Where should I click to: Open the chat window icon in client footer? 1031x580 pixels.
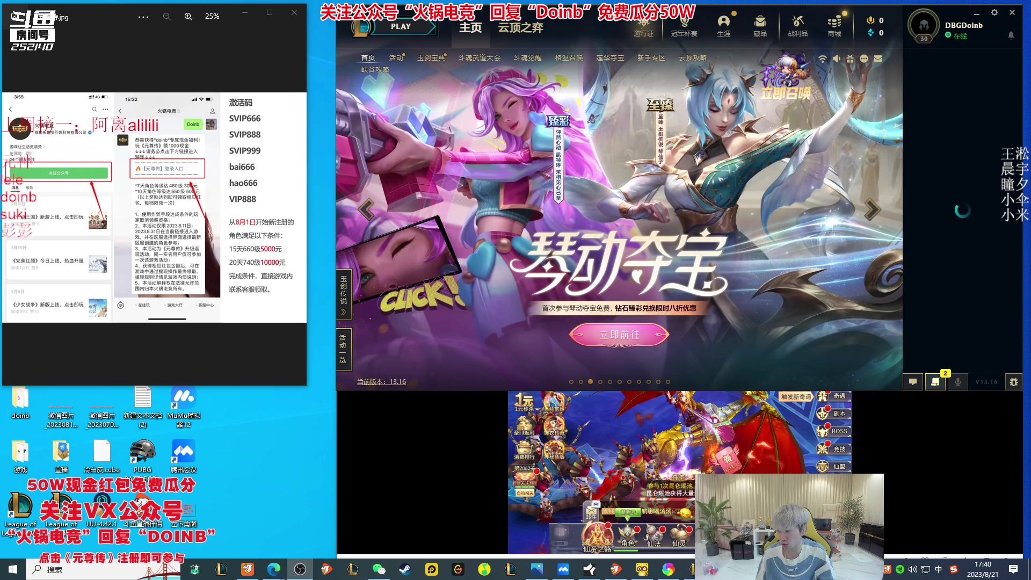(x=912, y=382)
